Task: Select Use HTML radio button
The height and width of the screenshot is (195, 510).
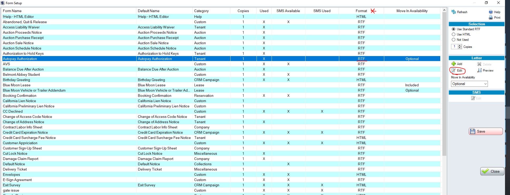Action: (x=453, y=34)
